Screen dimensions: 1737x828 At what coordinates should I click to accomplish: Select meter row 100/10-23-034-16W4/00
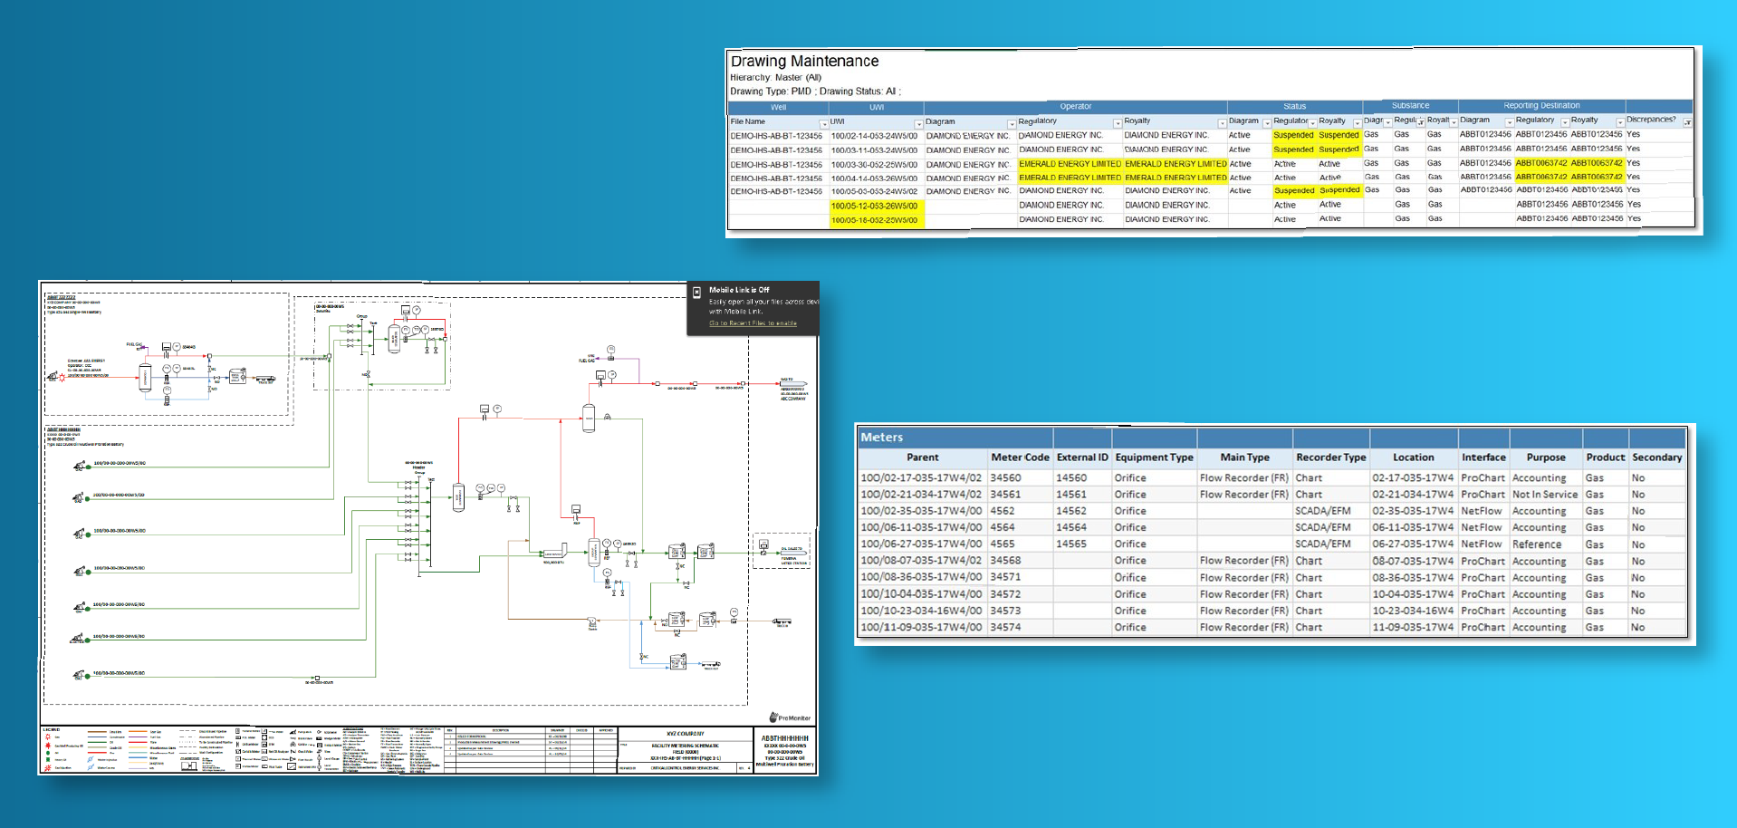[1272, 611]
